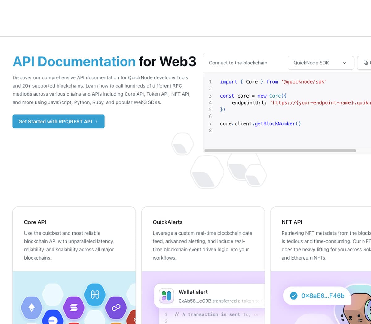Click the blue verified checkmark icon
This screenshot has width=371, height=324.
pos(293,296)
